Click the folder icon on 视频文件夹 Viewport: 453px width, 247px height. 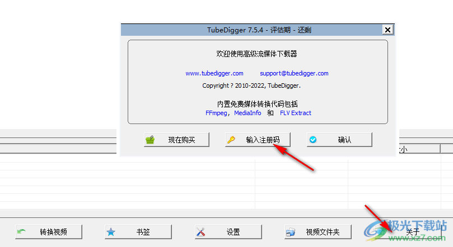click(291, 232)
